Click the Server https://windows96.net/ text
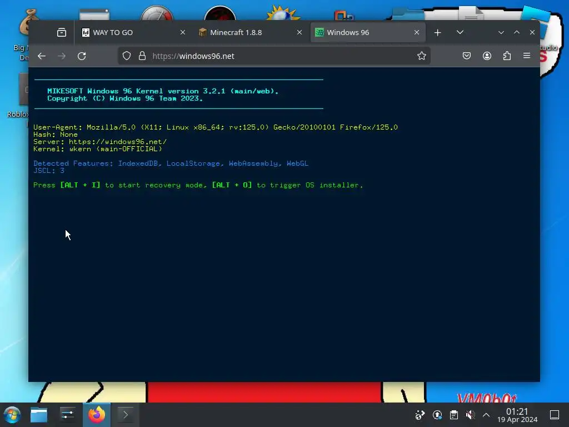569x427 pixels. pyautogui.click(x=100, y=142)
